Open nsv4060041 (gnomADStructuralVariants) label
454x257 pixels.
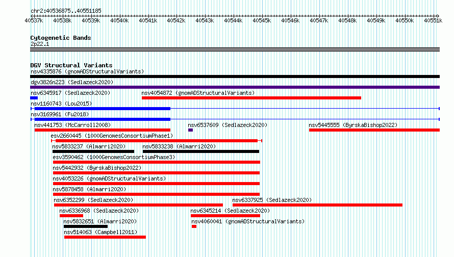click(248, 221)
